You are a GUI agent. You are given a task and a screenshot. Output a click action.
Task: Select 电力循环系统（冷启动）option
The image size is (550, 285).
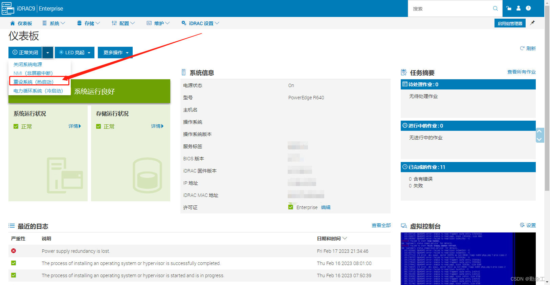pos(38,91)
